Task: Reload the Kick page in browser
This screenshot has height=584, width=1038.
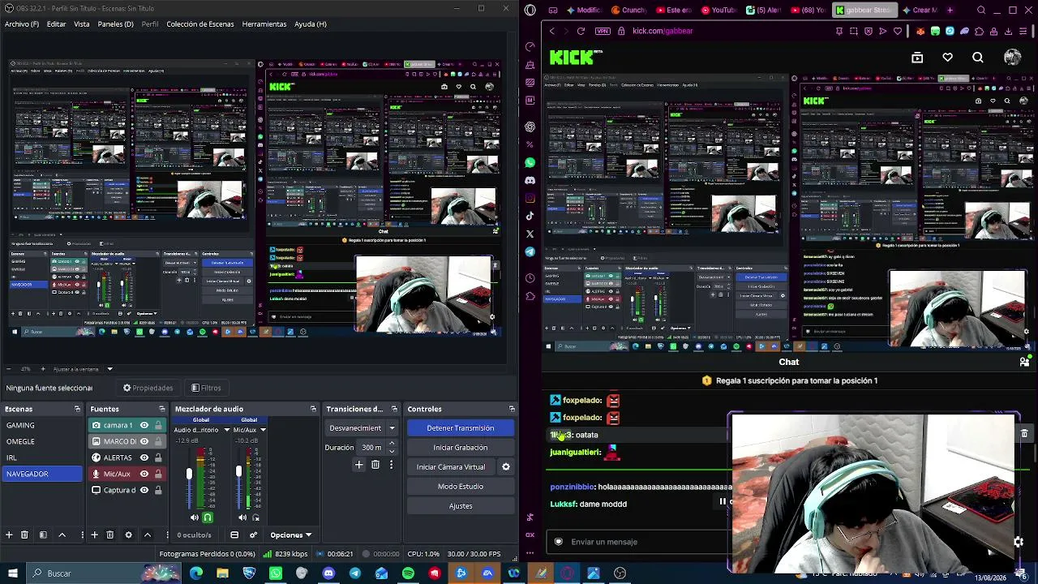Action: [581, 31]
